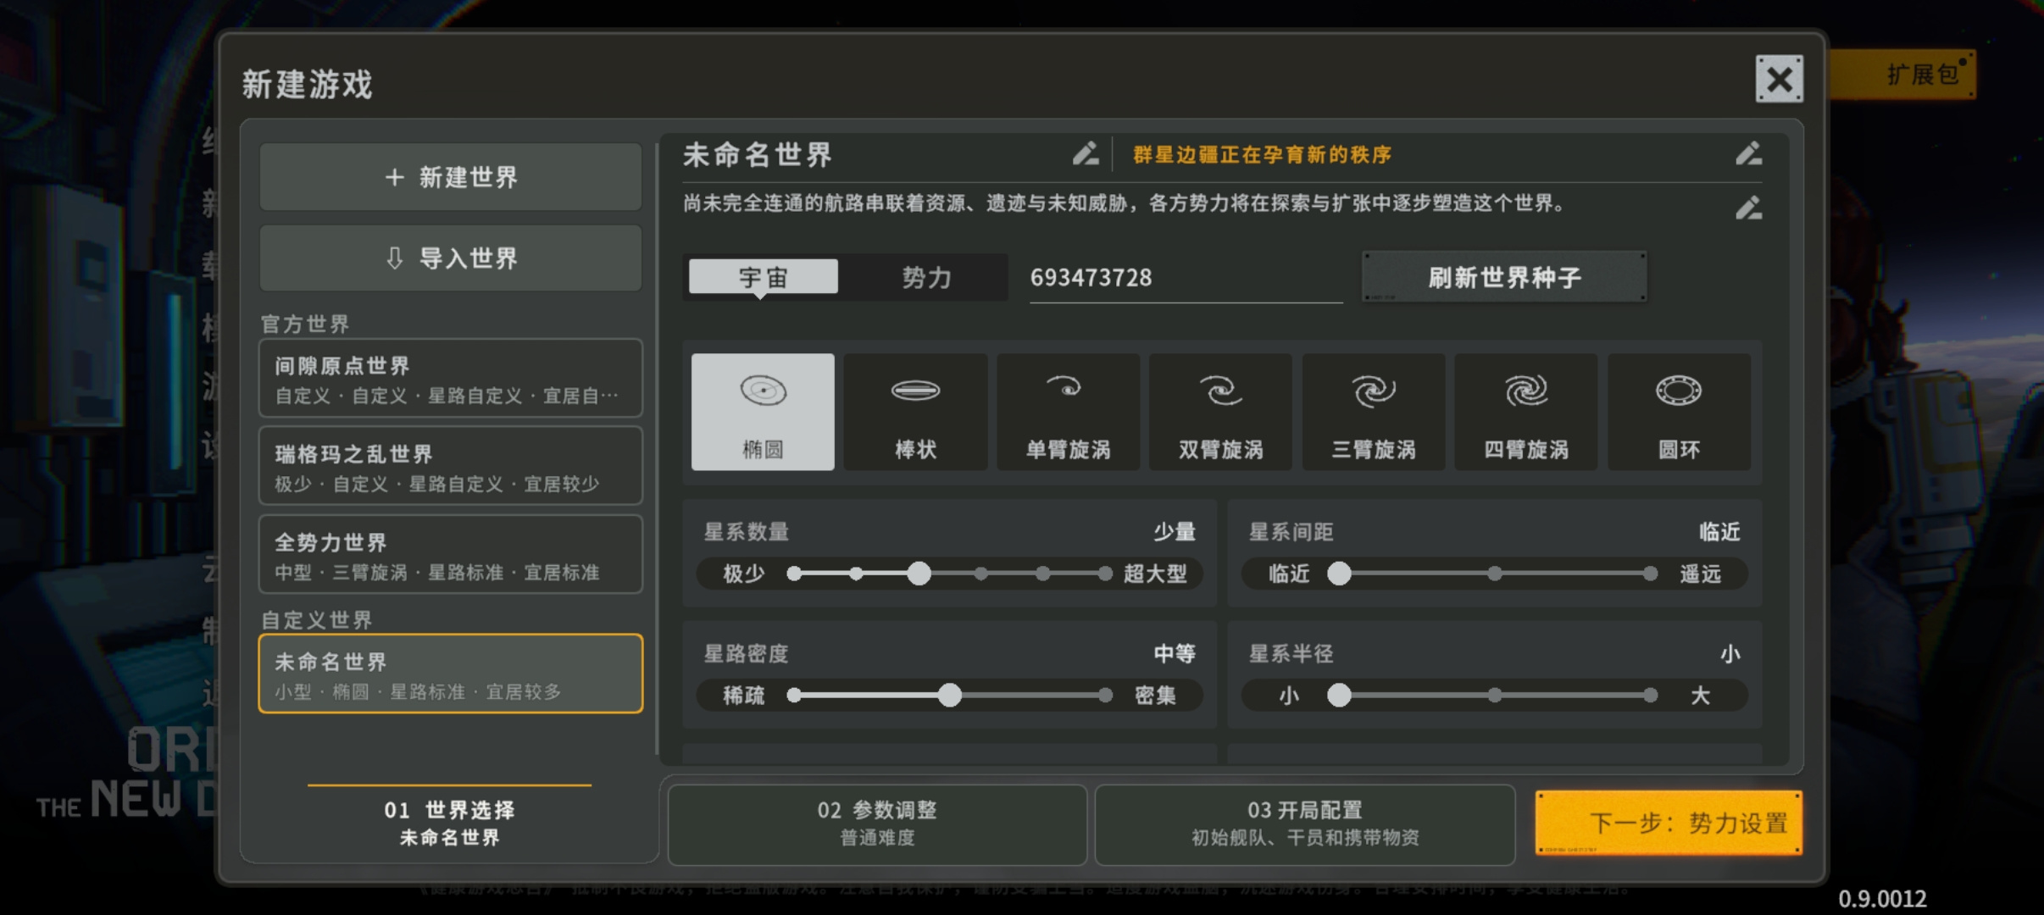Pick the 四臂旋涡 galaxy shape
The width and height of the screenshot is (2044, 915).
[1526, 412]
